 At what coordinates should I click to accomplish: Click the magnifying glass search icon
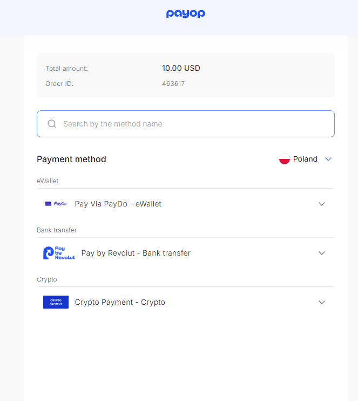(x=52, y=124)
